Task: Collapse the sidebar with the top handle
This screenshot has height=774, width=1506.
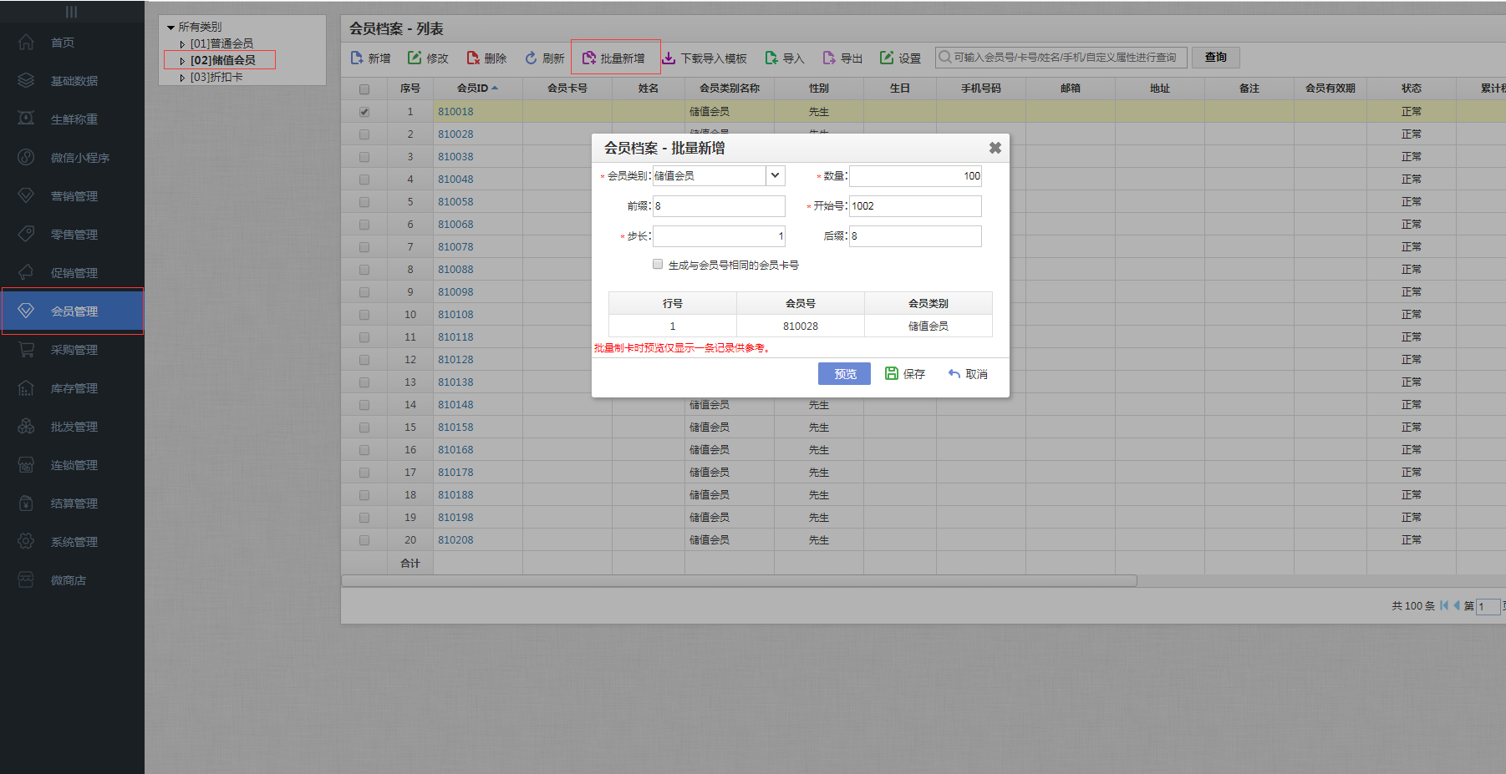Action: (72, 12)
